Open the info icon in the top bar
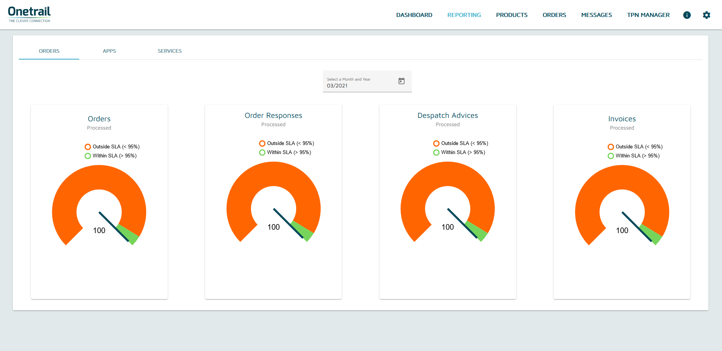Screen dimensions: 722x351 coord(687,15)
